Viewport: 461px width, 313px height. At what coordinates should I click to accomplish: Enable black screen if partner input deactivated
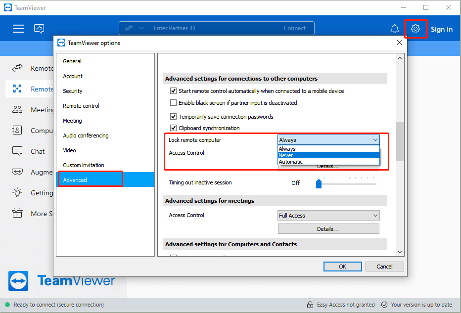pos(174,102)
